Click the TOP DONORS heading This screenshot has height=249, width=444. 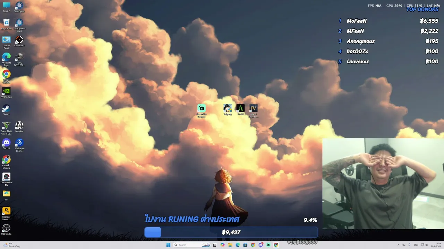[422, 10]
